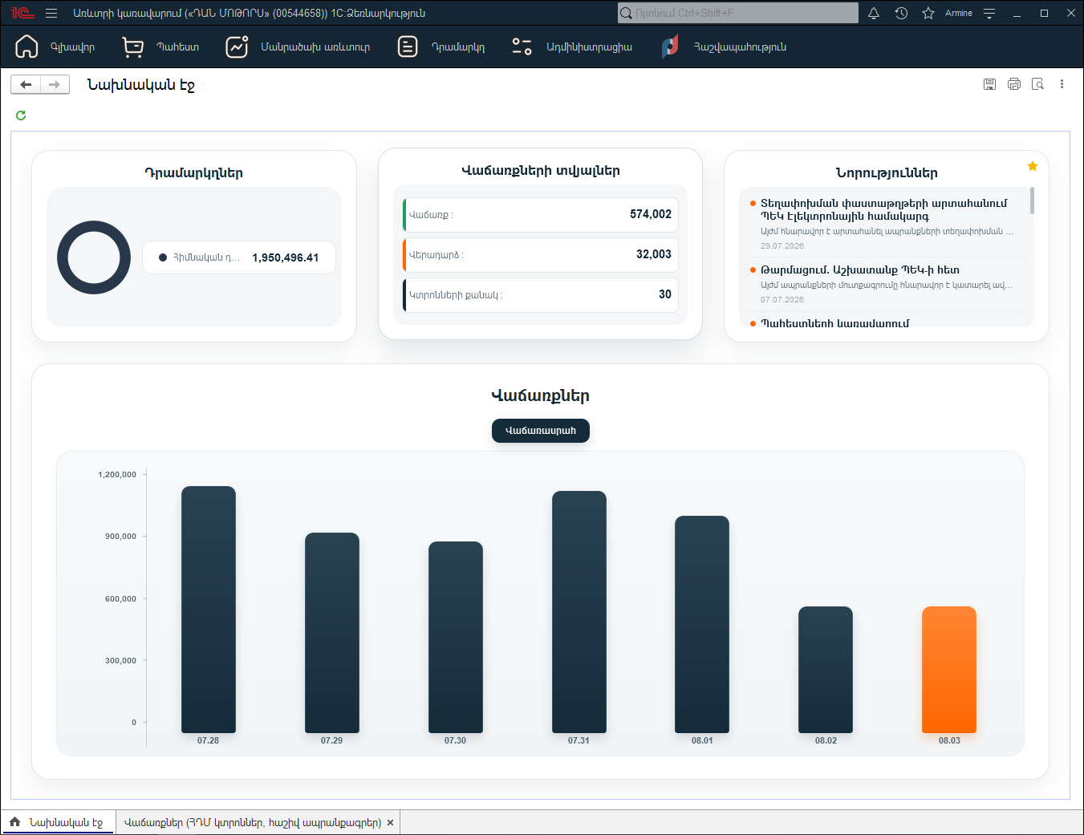Click the user name Armine
The width and height of the screenshot is (1084, 835).
point(959,13)
